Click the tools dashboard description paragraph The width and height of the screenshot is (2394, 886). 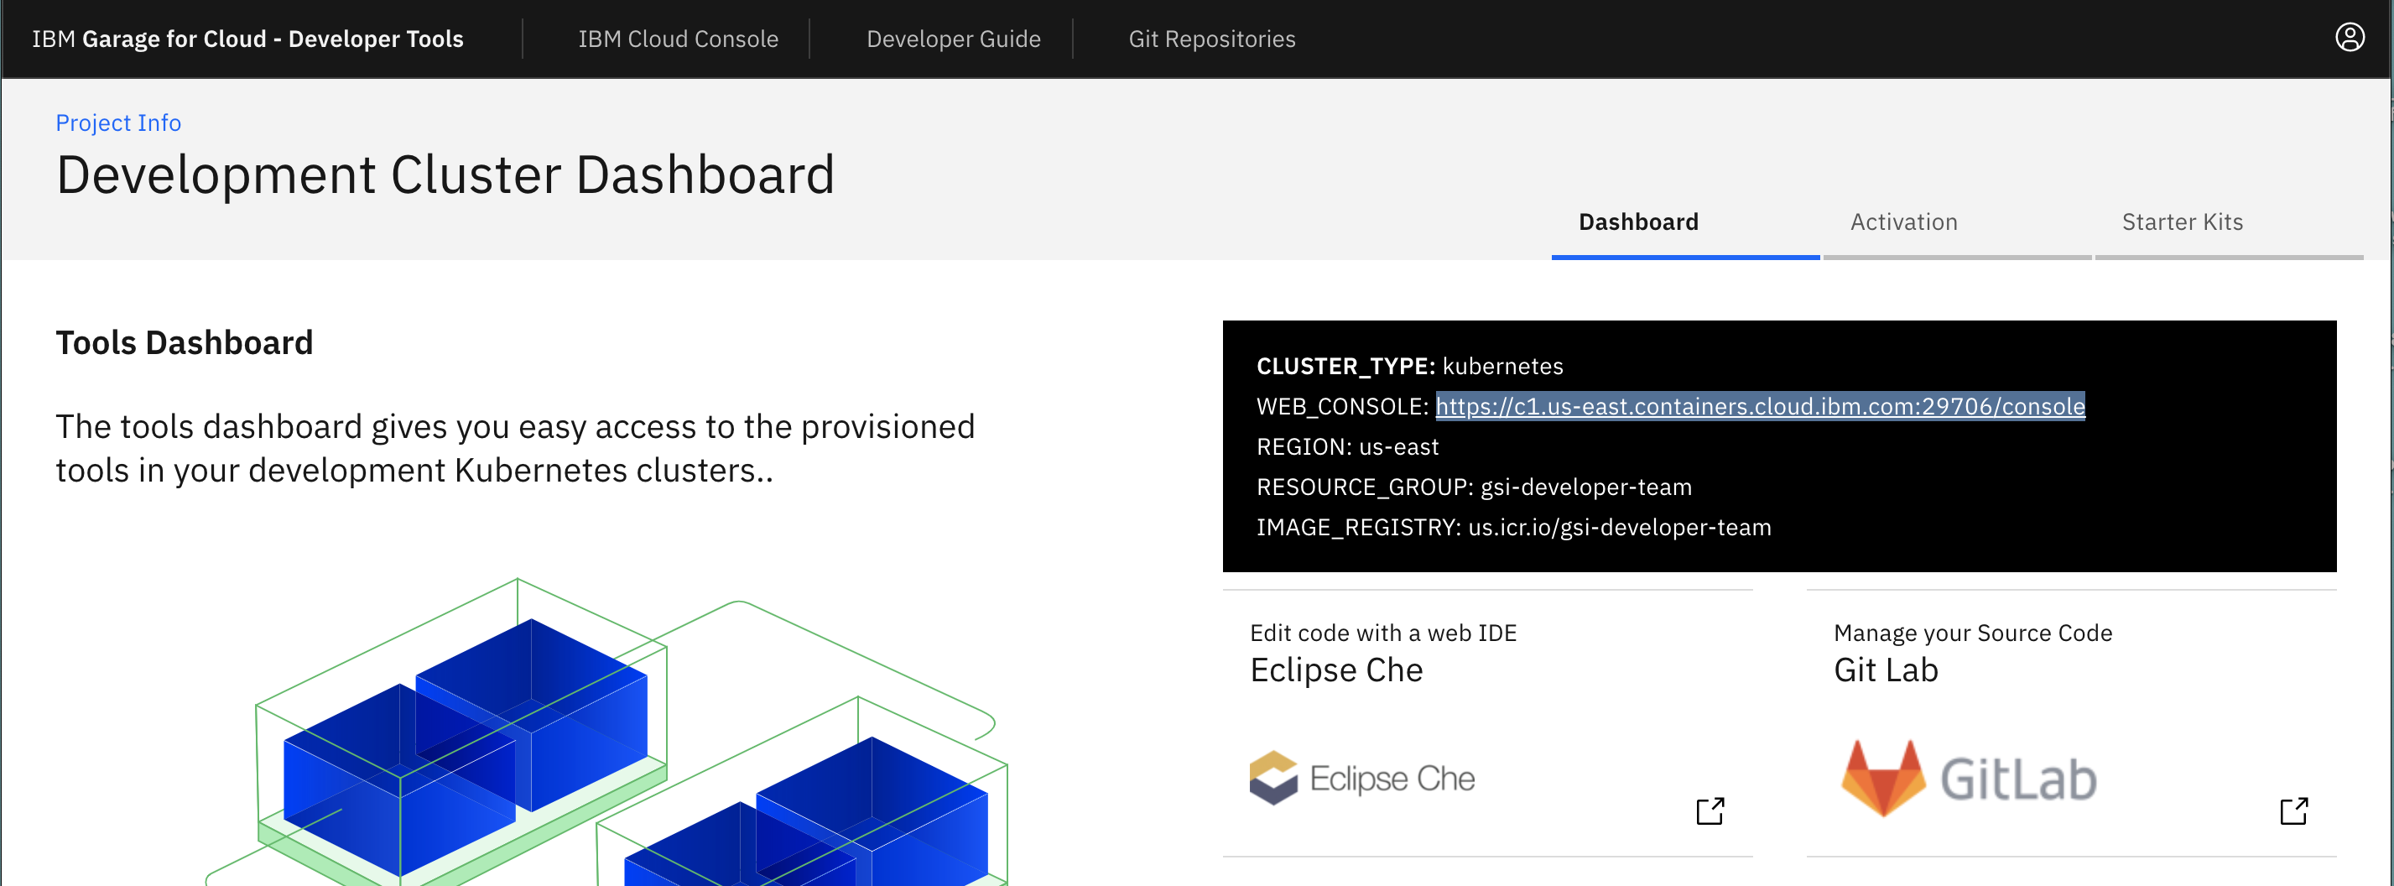point(515,448)
